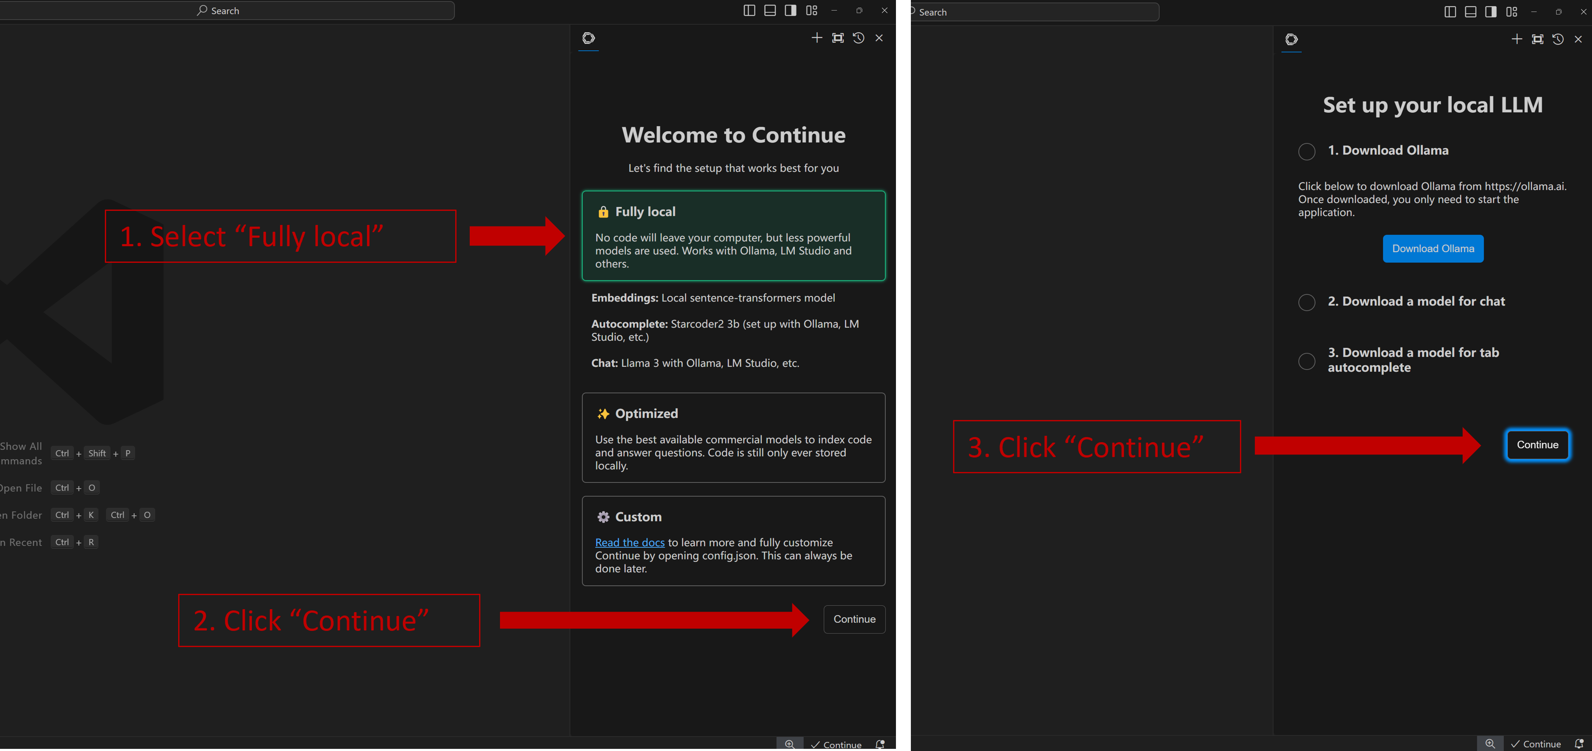Open fullscreen view icon in left Continue panel
Viewport: 1592px width, 751px height.
[838, 38]
